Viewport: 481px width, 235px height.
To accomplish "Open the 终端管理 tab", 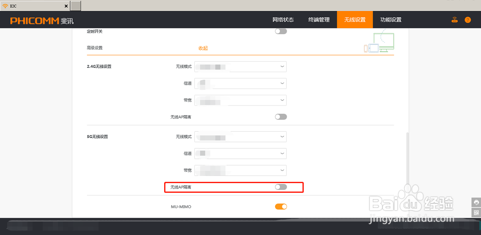I will click(319, 20).
